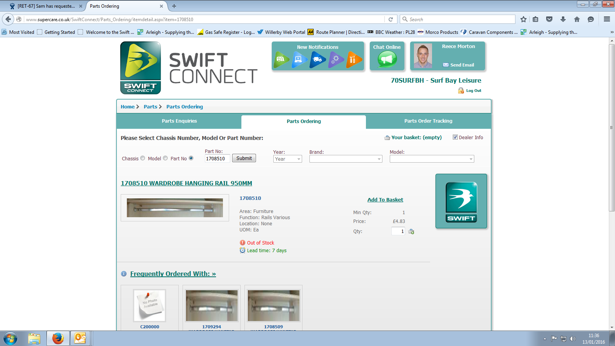Open the dark blue delivery truck notification
Viewport: 615px width, 346px height.
(318, 60)
